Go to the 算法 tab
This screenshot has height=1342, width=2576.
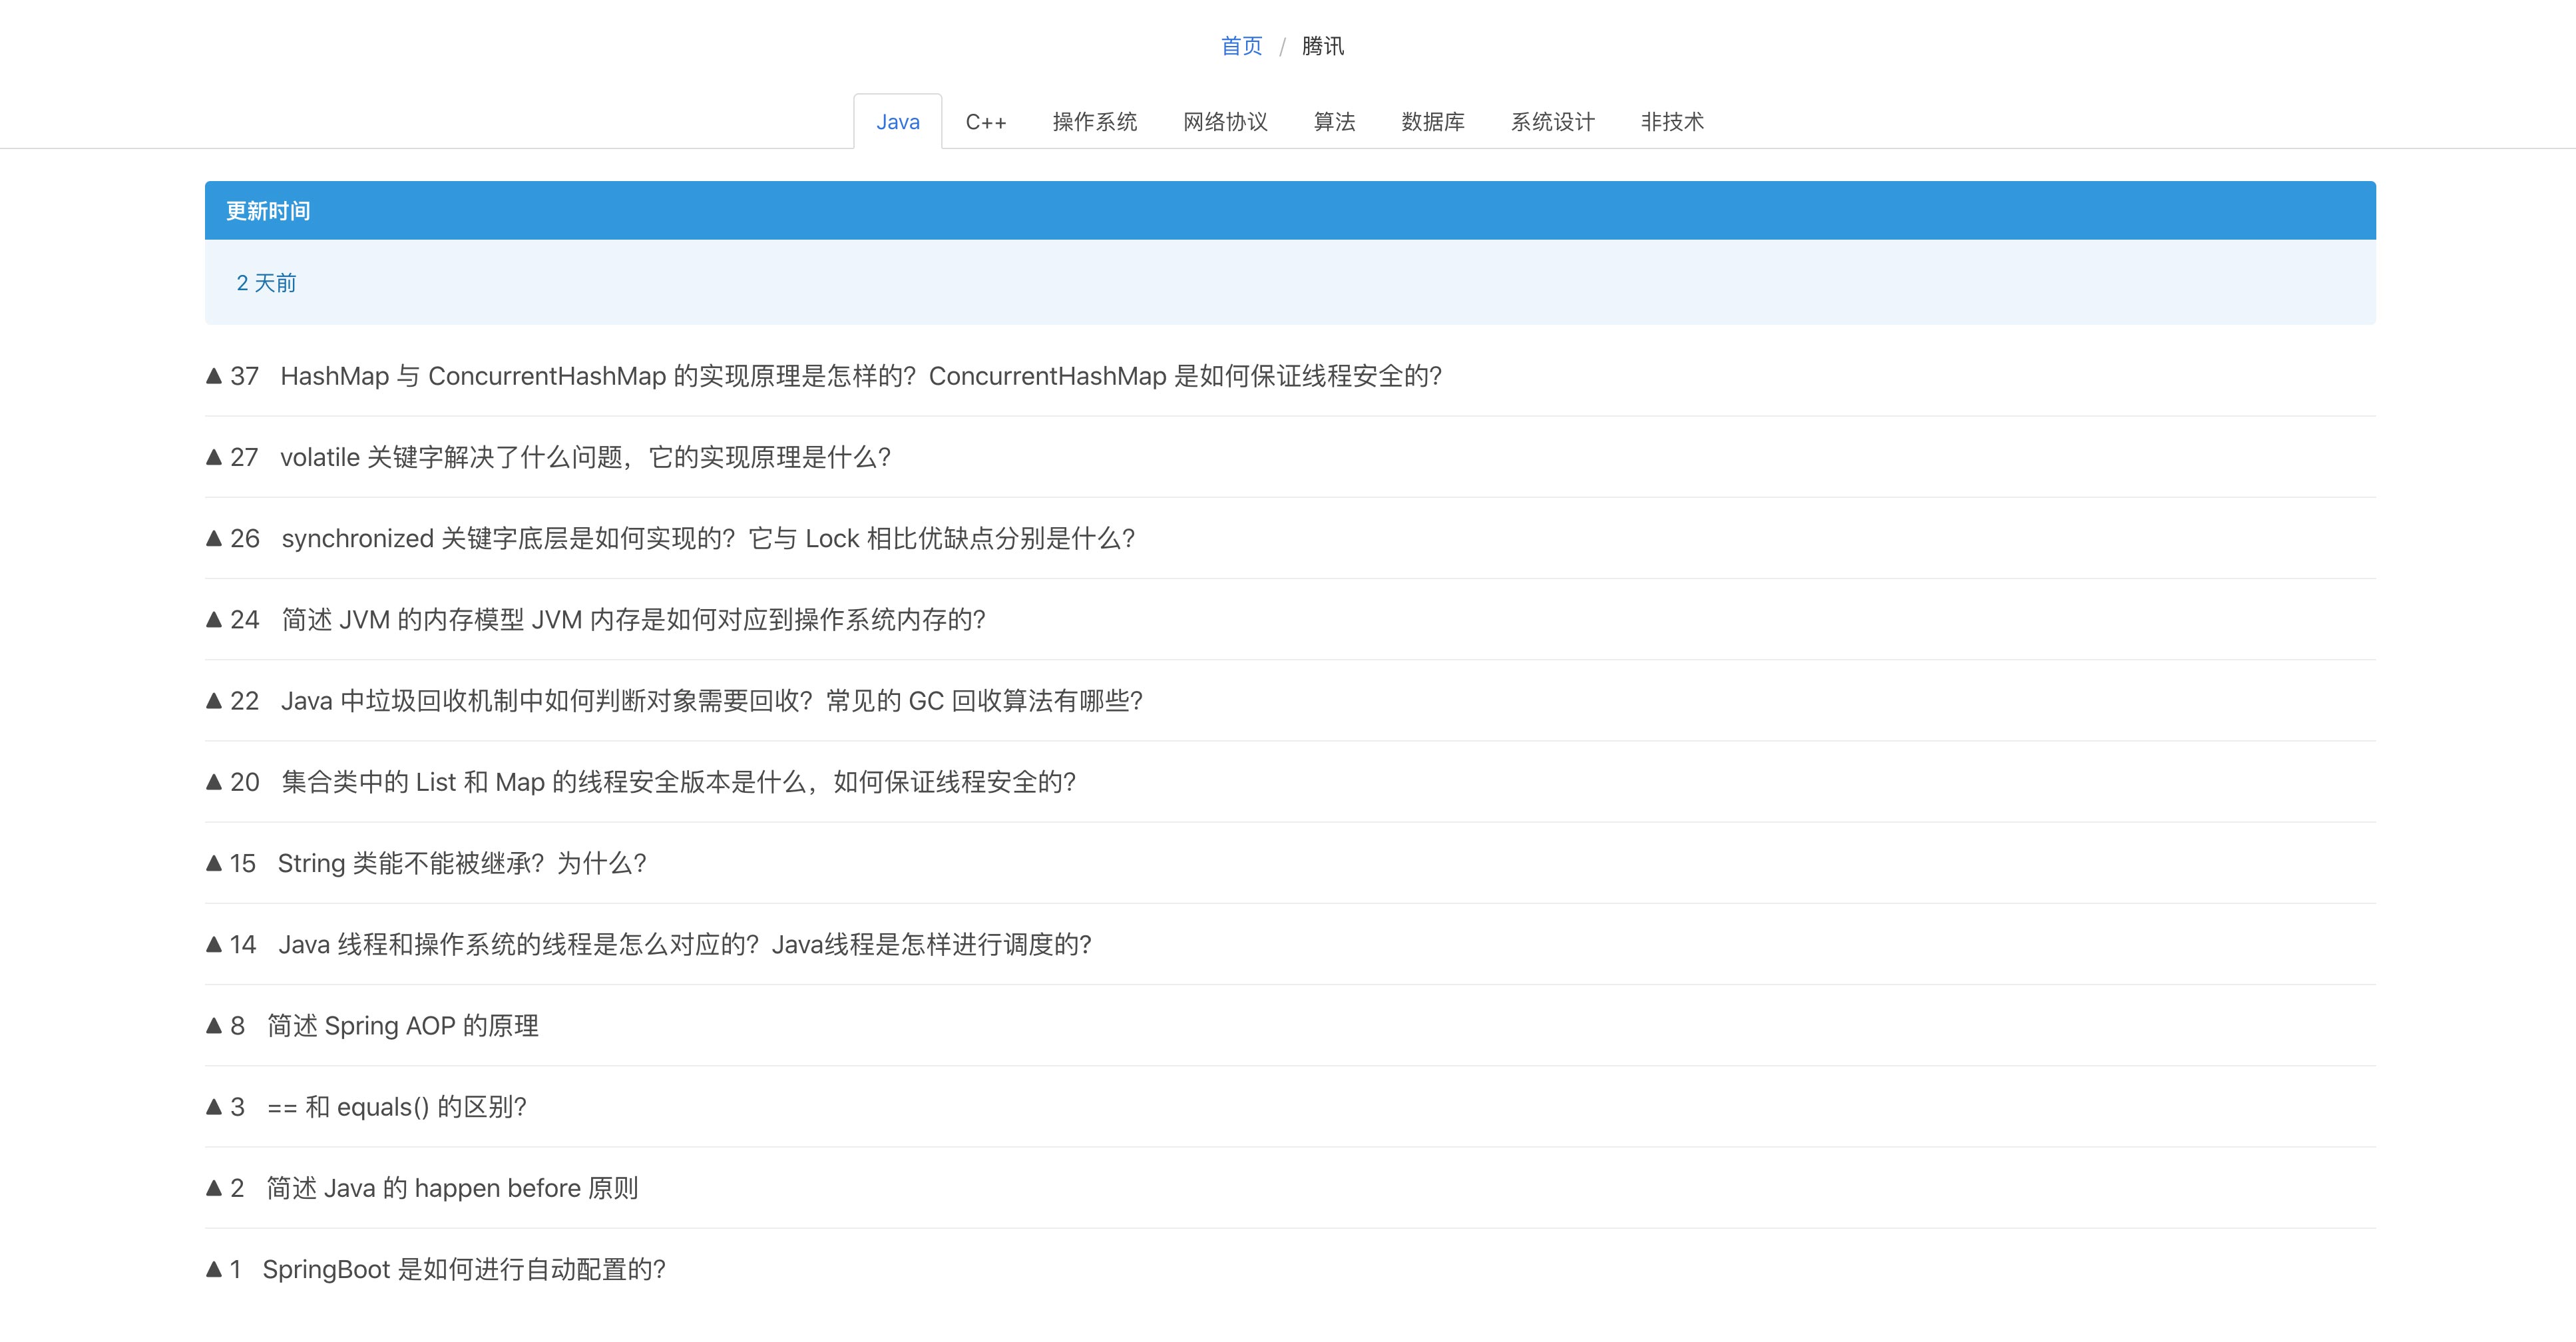coord(1334,122)
